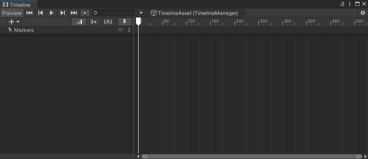Jump to the end of the timeline
Viewport: 368px width, 159px height.
point(74,13)
